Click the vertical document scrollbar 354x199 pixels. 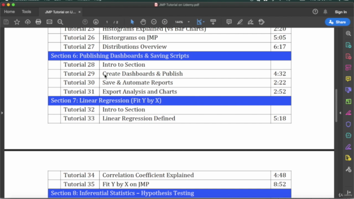[x=336, y=106]
